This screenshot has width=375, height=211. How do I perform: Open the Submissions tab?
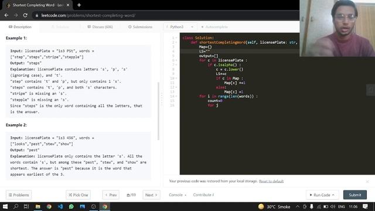coord(140,27)
